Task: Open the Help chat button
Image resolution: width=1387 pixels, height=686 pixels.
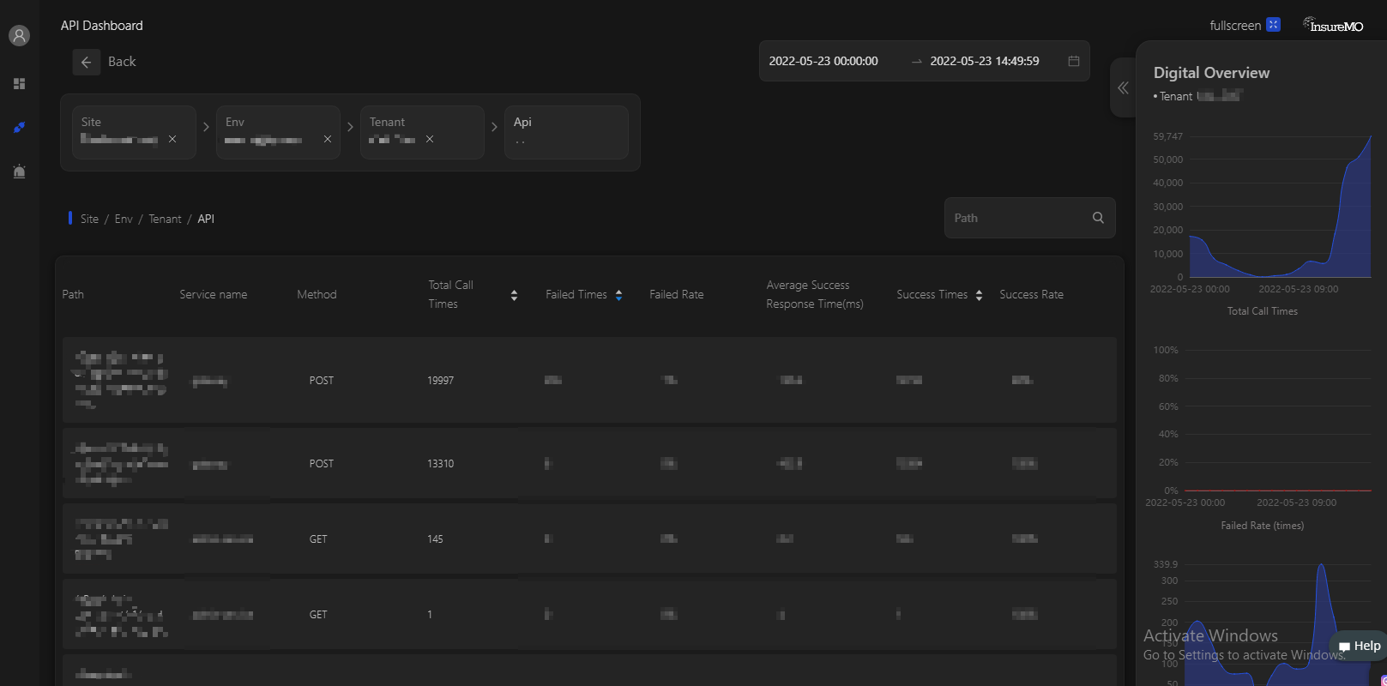Action: 1359,646
